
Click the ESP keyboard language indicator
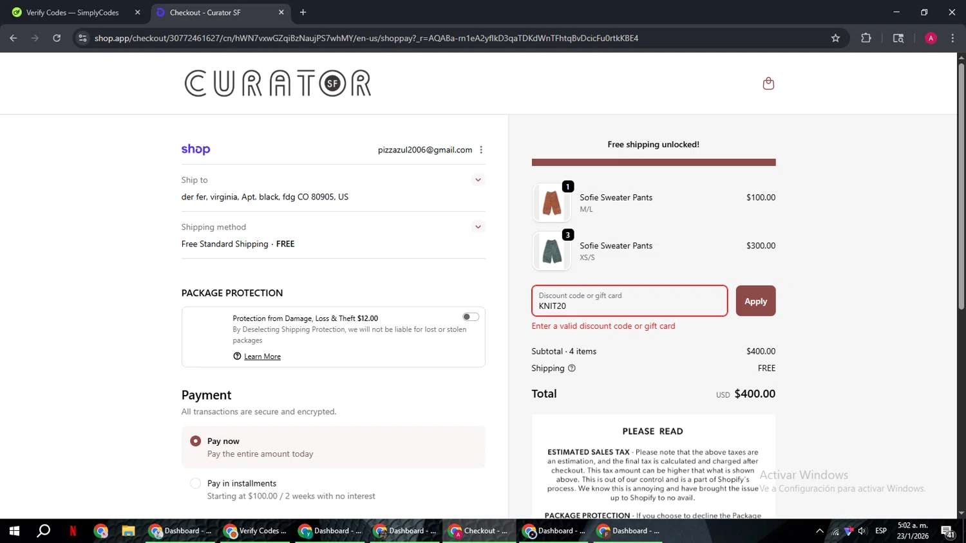[x=881, y=531]
